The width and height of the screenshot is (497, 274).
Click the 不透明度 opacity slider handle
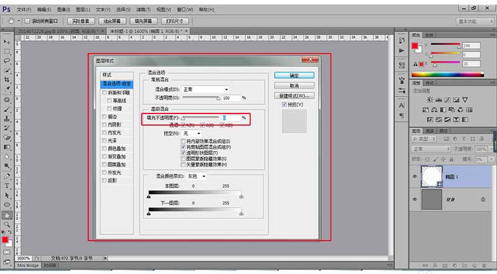[x=218, y=99]
